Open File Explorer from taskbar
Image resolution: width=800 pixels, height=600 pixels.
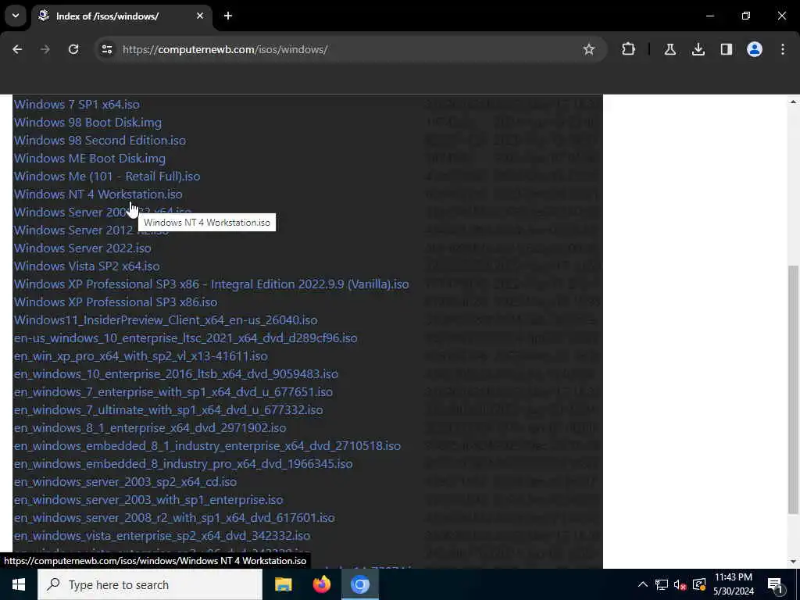tap(283, 584)
